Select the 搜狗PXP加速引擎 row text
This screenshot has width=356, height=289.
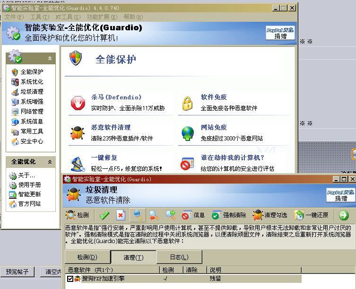tap(104, 279)
